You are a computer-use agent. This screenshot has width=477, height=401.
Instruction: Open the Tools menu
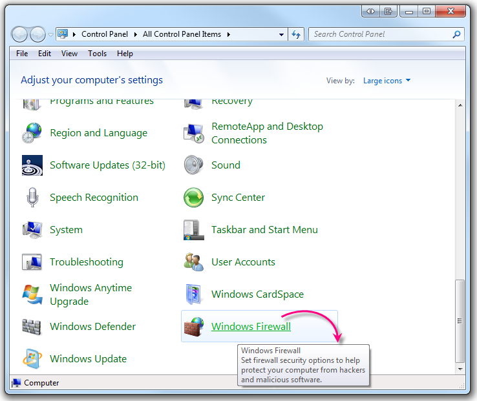[x=98, y=54]
